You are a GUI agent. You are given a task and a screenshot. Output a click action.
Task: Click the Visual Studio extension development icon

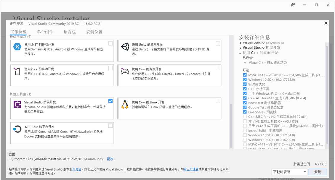coord(17,105)
